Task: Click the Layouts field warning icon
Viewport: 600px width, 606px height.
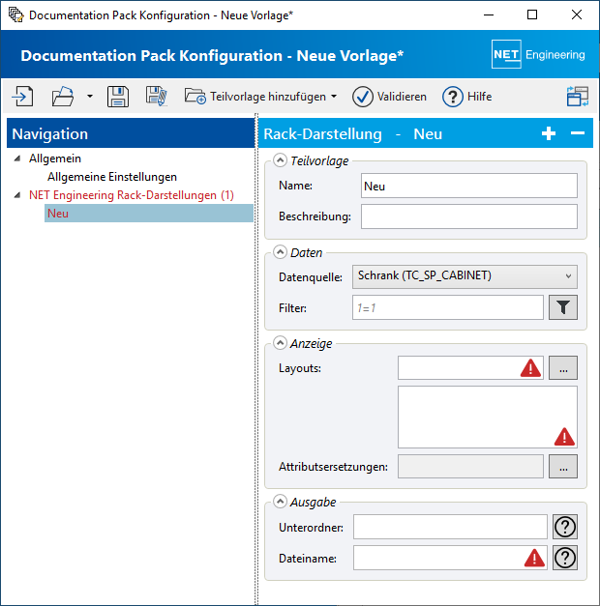Action: pyautogui.click(x=530, y=368)
